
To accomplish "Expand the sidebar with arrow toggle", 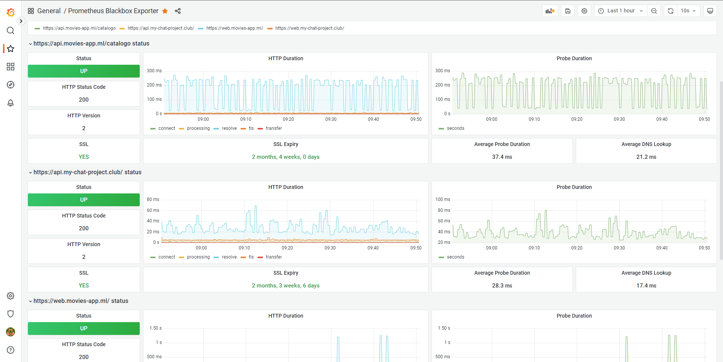I will click(21, 21).
